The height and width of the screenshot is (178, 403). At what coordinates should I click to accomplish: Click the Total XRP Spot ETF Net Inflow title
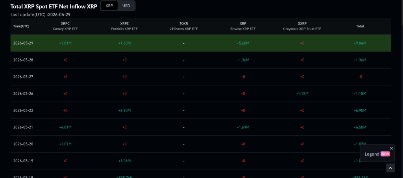(54, 6)
